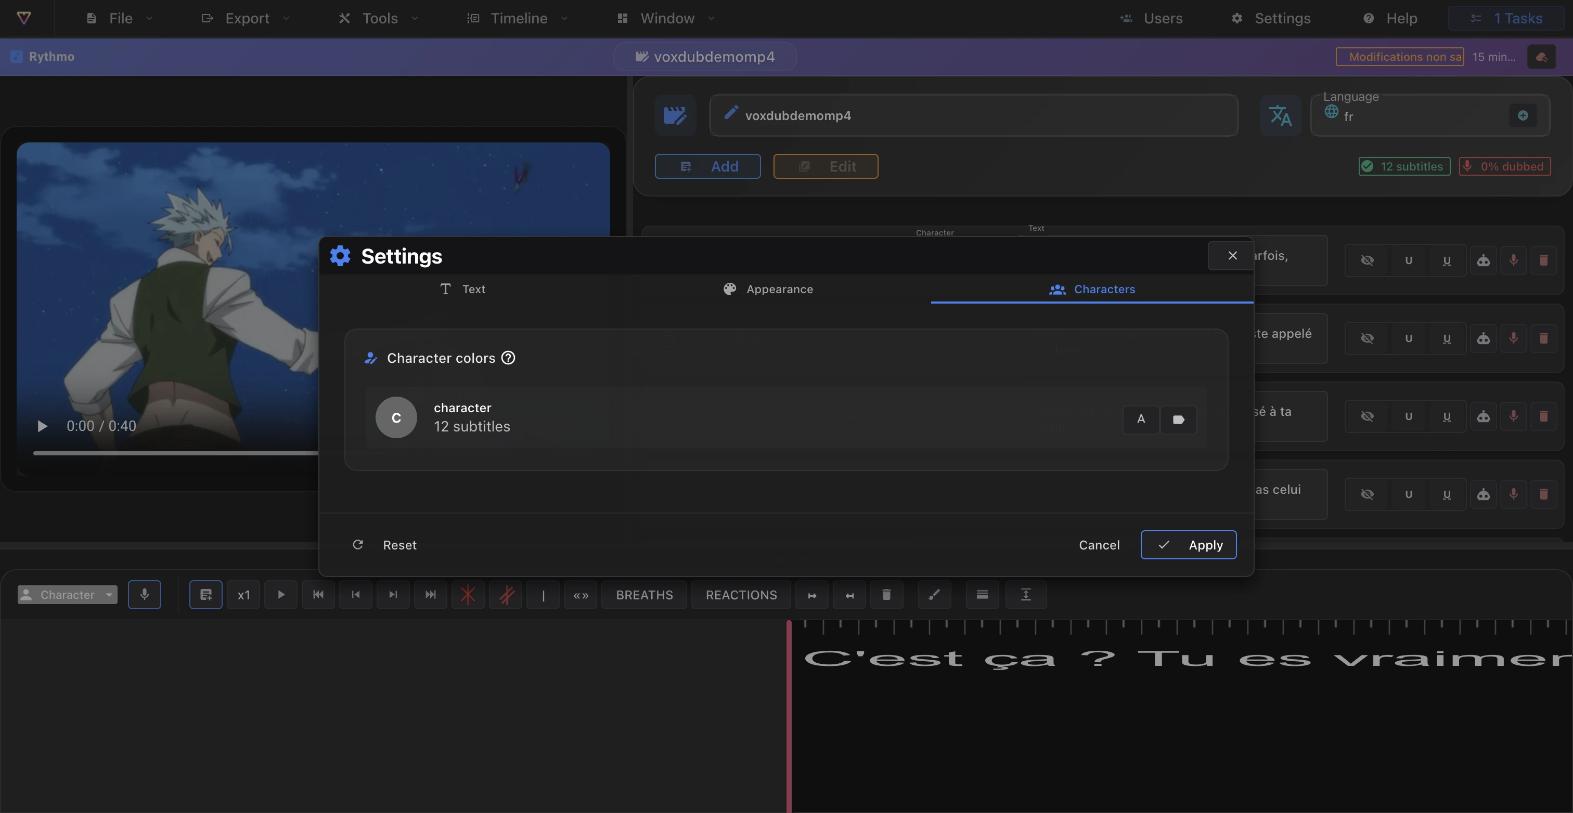
Task: Select the Characters settings tab
Action: click(1092, 289)
